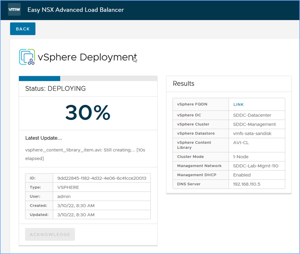The height and width of the screenshot is (254, 300).
Task: Click the SDDC-Lab-Mgmt-110 network value
Action: tap(255, 166)
